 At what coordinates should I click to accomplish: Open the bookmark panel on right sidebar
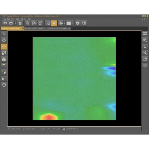(x=145, y=46)
